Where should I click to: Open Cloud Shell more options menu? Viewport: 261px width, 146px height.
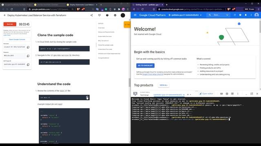coord(238,94)
